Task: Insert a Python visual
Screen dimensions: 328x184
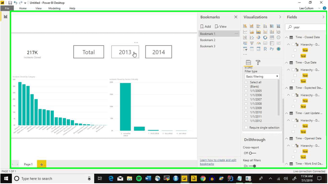Action: 272,49
